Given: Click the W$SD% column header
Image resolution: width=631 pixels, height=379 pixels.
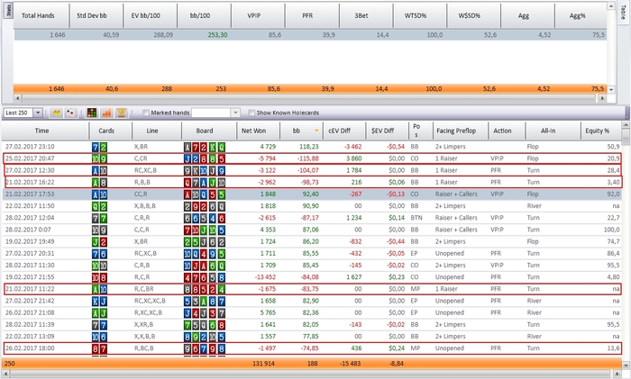Looking at the screenshot, I should [x=473, y=15].
